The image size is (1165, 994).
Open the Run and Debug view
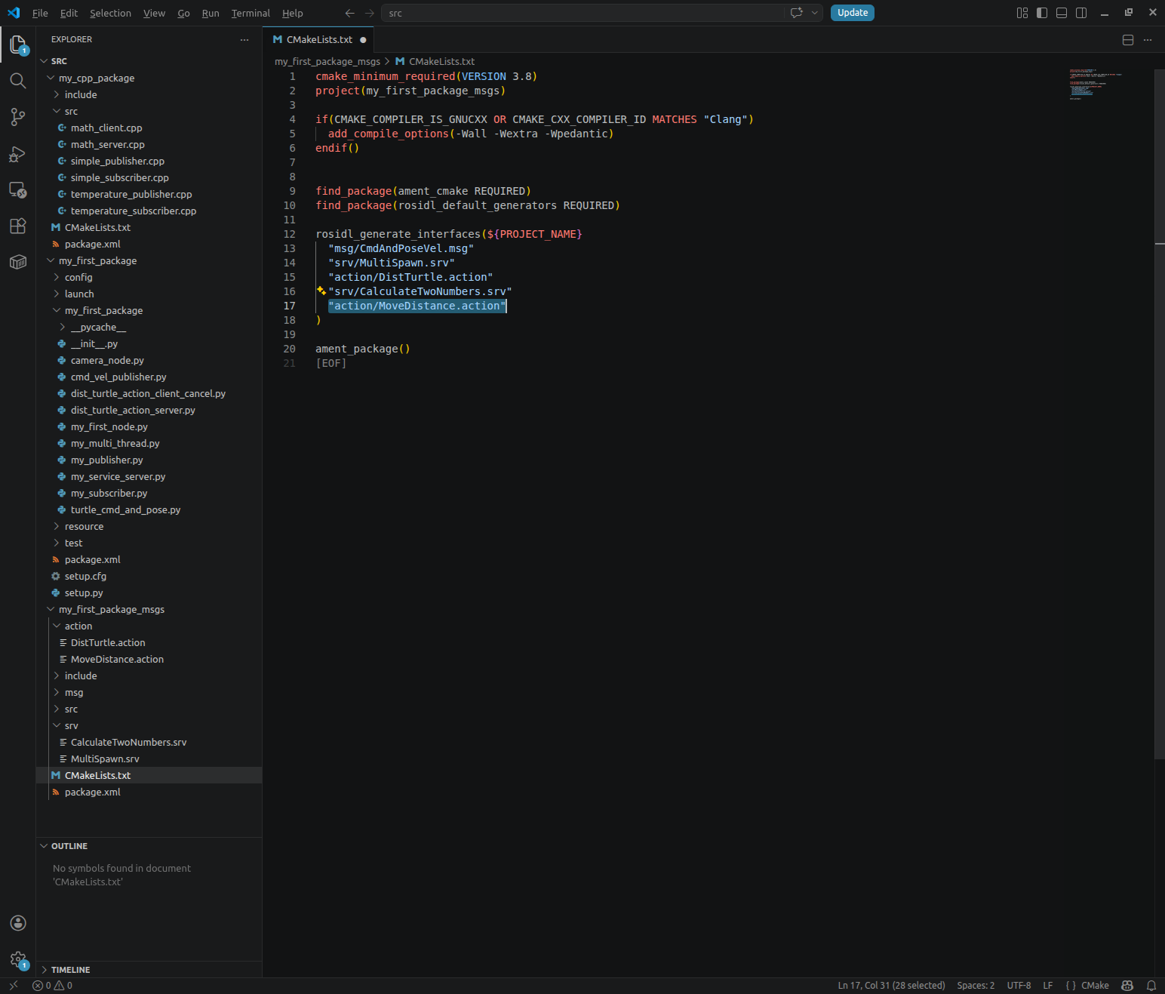coord(18,154)
